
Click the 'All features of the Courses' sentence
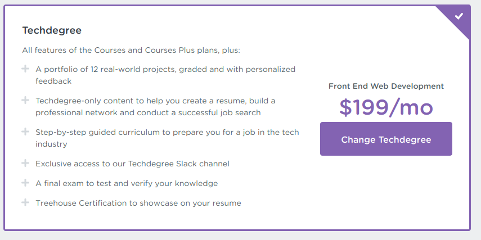point(131,50)
